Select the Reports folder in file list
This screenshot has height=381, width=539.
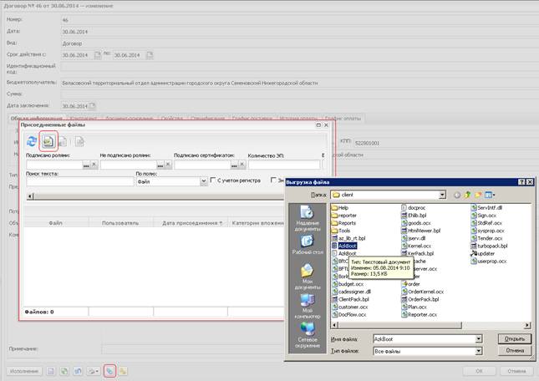click(x=346, y=223)
